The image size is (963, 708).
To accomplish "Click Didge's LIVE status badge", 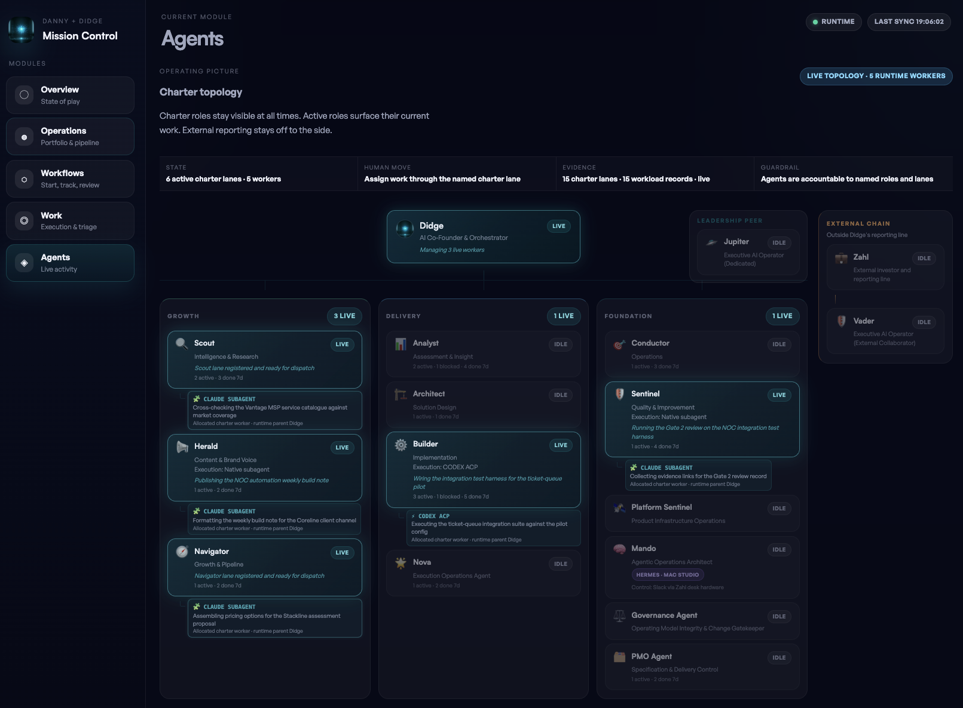I will click(558, 226).
